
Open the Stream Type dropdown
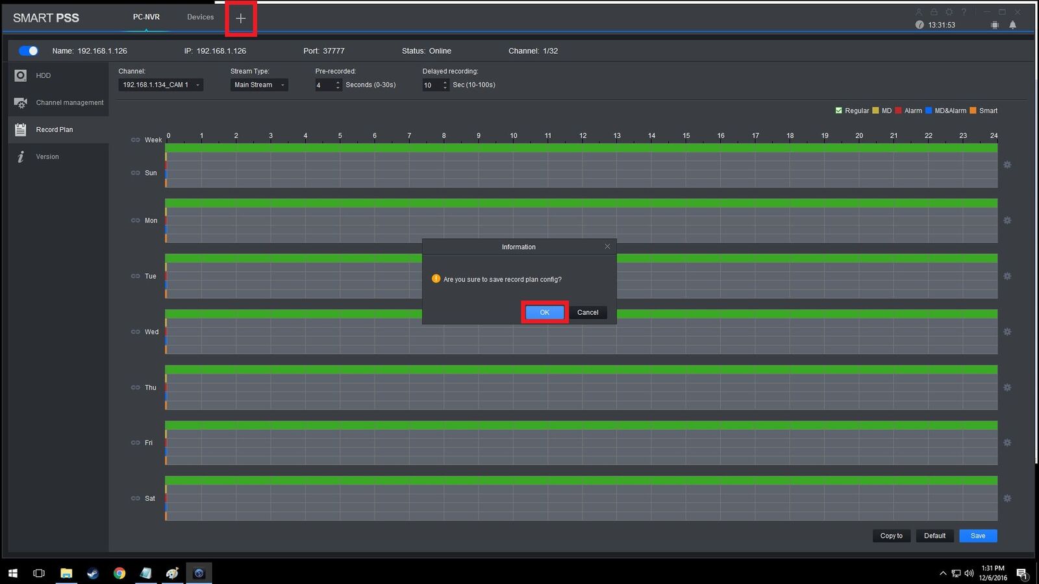282,85
